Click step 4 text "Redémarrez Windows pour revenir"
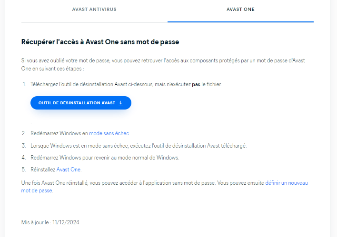The height and width of the screenshot is (240, 337). pos(105,158)
